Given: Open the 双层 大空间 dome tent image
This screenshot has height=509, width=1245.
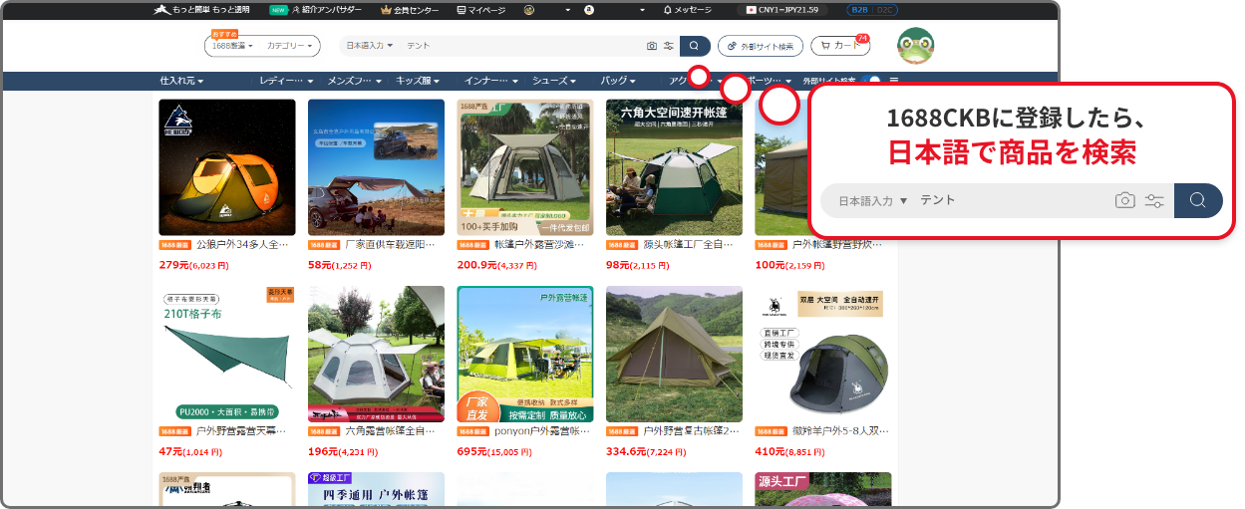Looking at the screenshot, I should click(x=822, y=354).
